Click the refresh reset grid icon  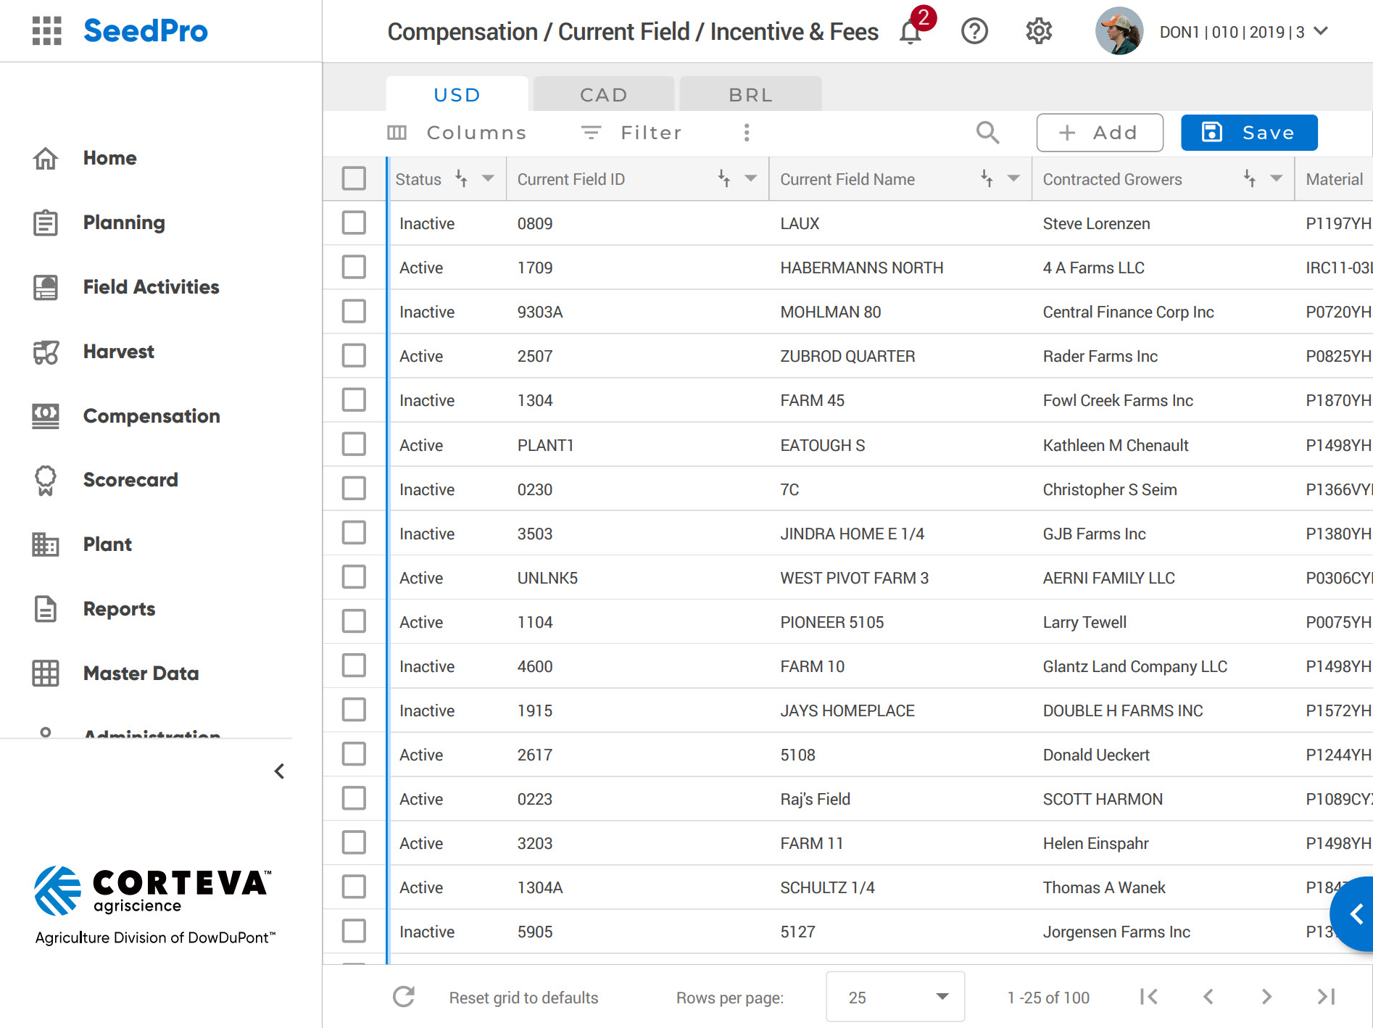coord(404,997)
